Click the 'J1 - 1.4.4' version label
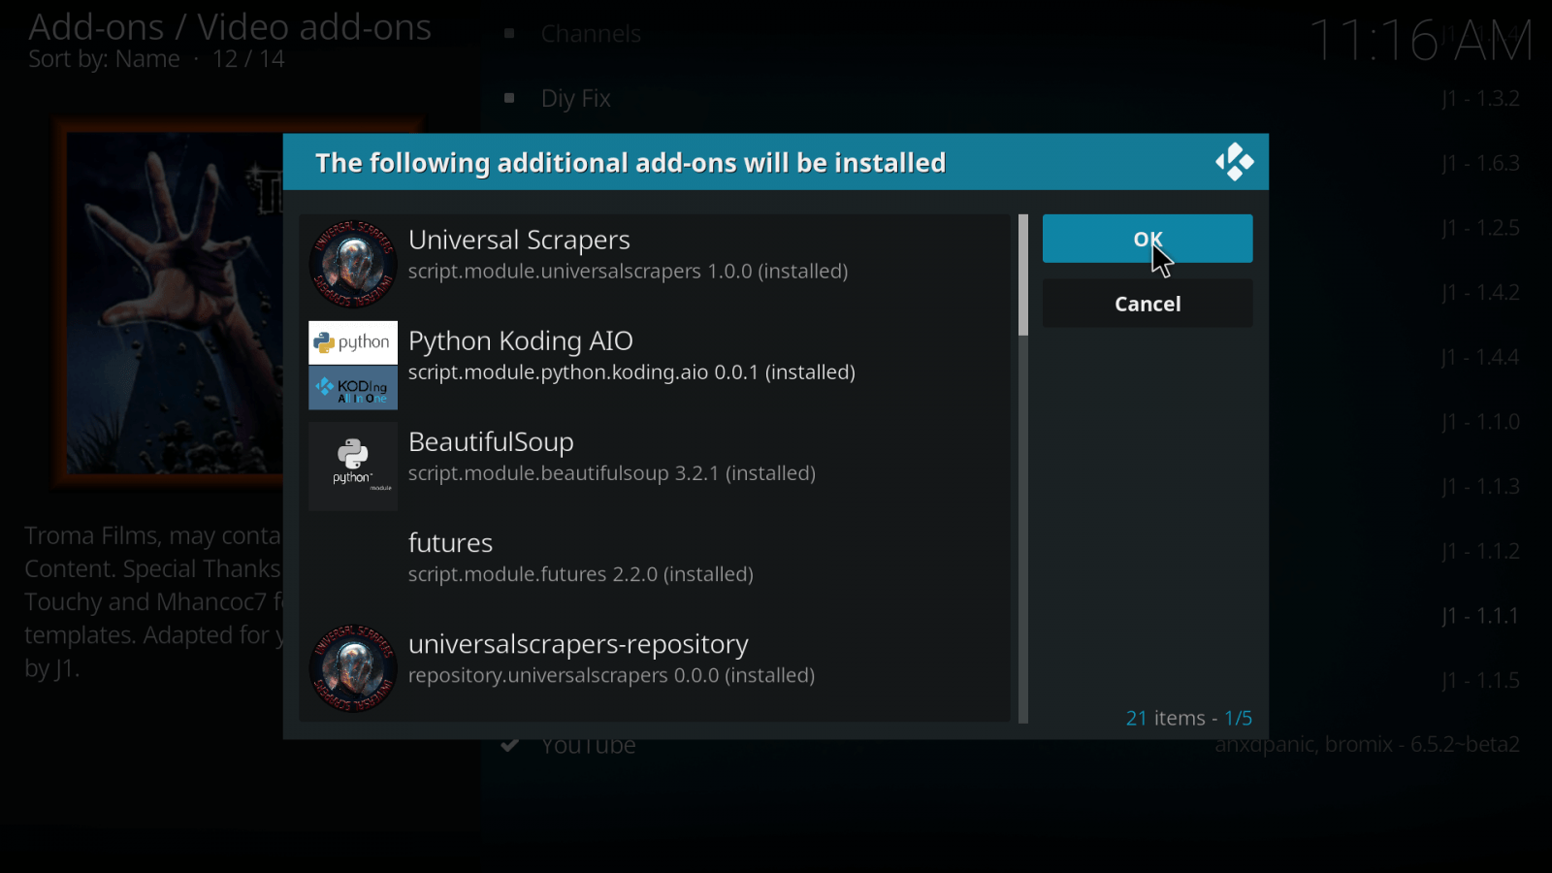The height and width of the screenshot is (873, 1552). pyautogui.click(x=1480, y=357)
